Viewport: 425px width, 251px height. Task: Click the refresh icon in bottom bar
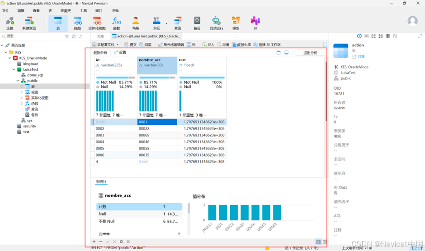[x=121, y=242]
